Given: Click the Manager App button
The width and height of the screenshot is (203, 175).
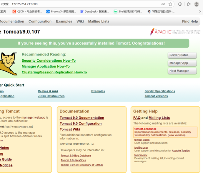Looking at the screenshot, I should [182, 63].
